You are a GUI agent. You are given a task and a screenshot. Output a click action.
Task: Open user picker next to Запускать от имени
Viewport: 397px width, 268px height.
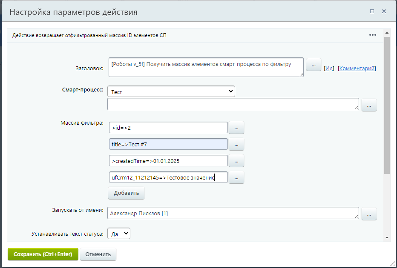(369, 214)
